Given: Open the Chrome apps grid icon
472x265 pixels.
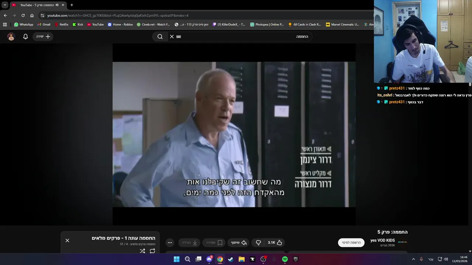Looking at the screenshot, I should point(5,25).
